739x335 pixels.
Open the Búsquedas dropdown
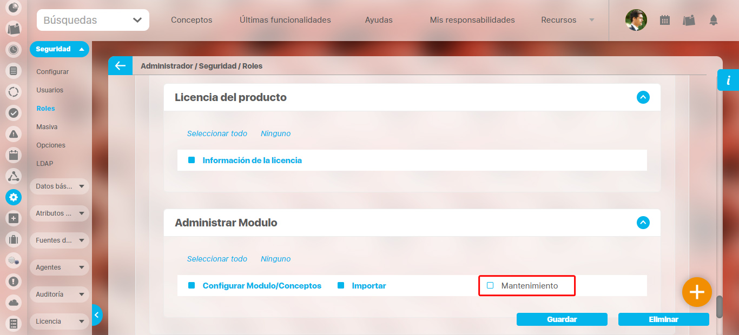(x=93, y=20)
